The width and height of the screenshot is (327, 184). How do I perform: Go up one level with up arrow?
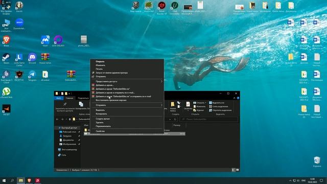coord(69,119)
